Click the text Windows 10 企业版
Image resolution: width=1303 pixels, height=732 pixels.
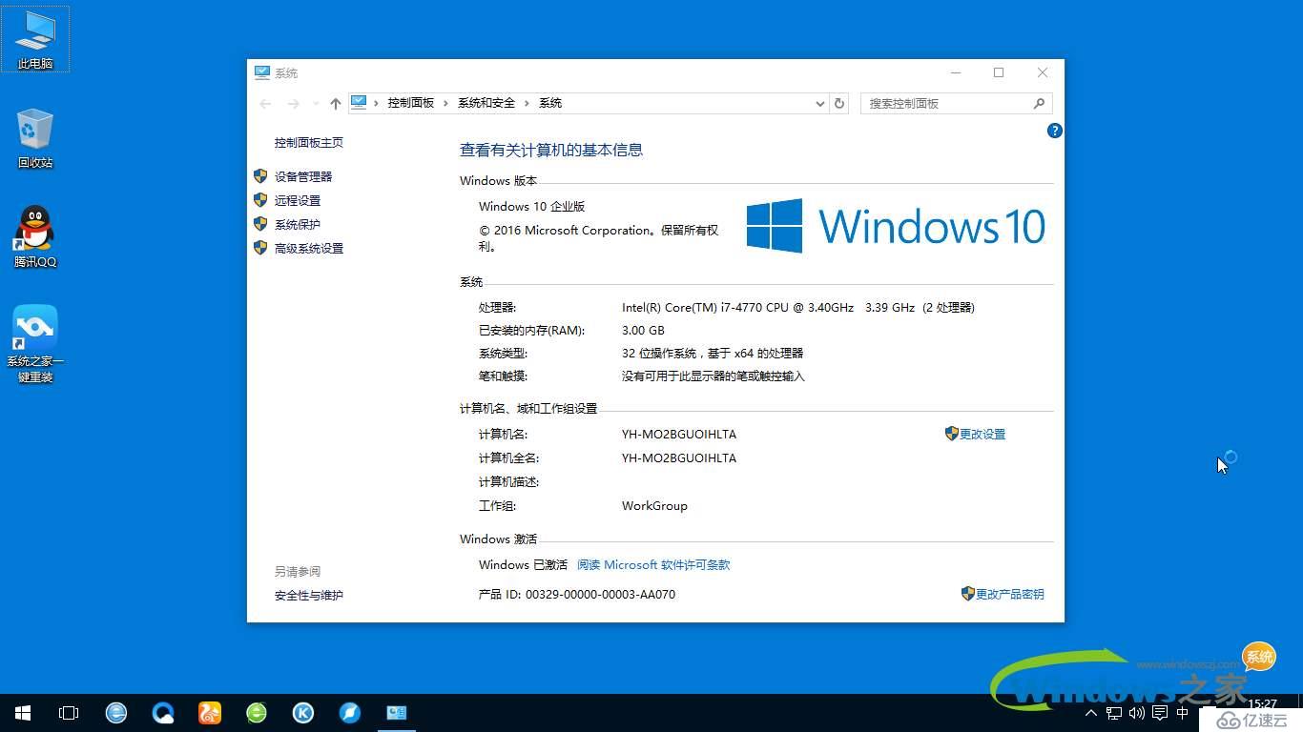coord(532,206)
